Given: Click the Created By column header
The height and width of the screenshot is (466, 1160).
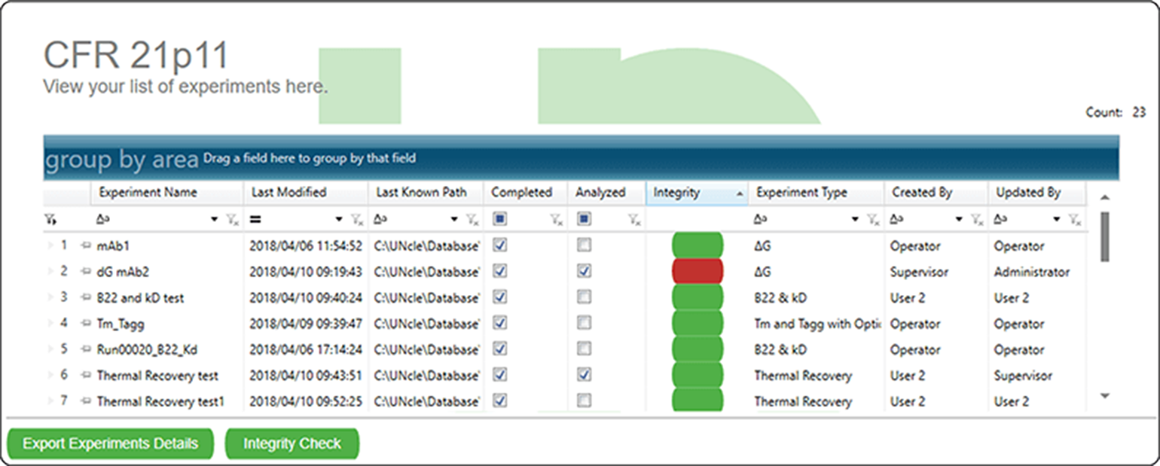Looking at the screenshot, I should [x=923, y=193].
